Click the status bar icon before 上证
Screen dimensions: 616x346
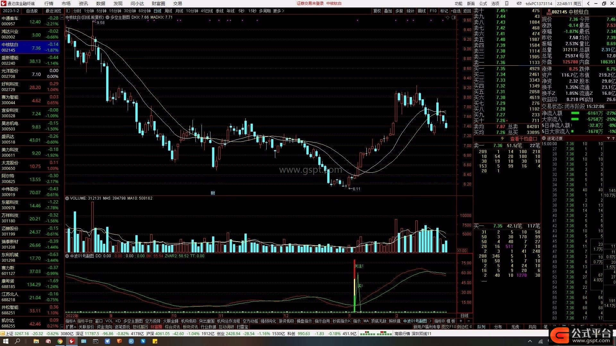click(3, 334)
